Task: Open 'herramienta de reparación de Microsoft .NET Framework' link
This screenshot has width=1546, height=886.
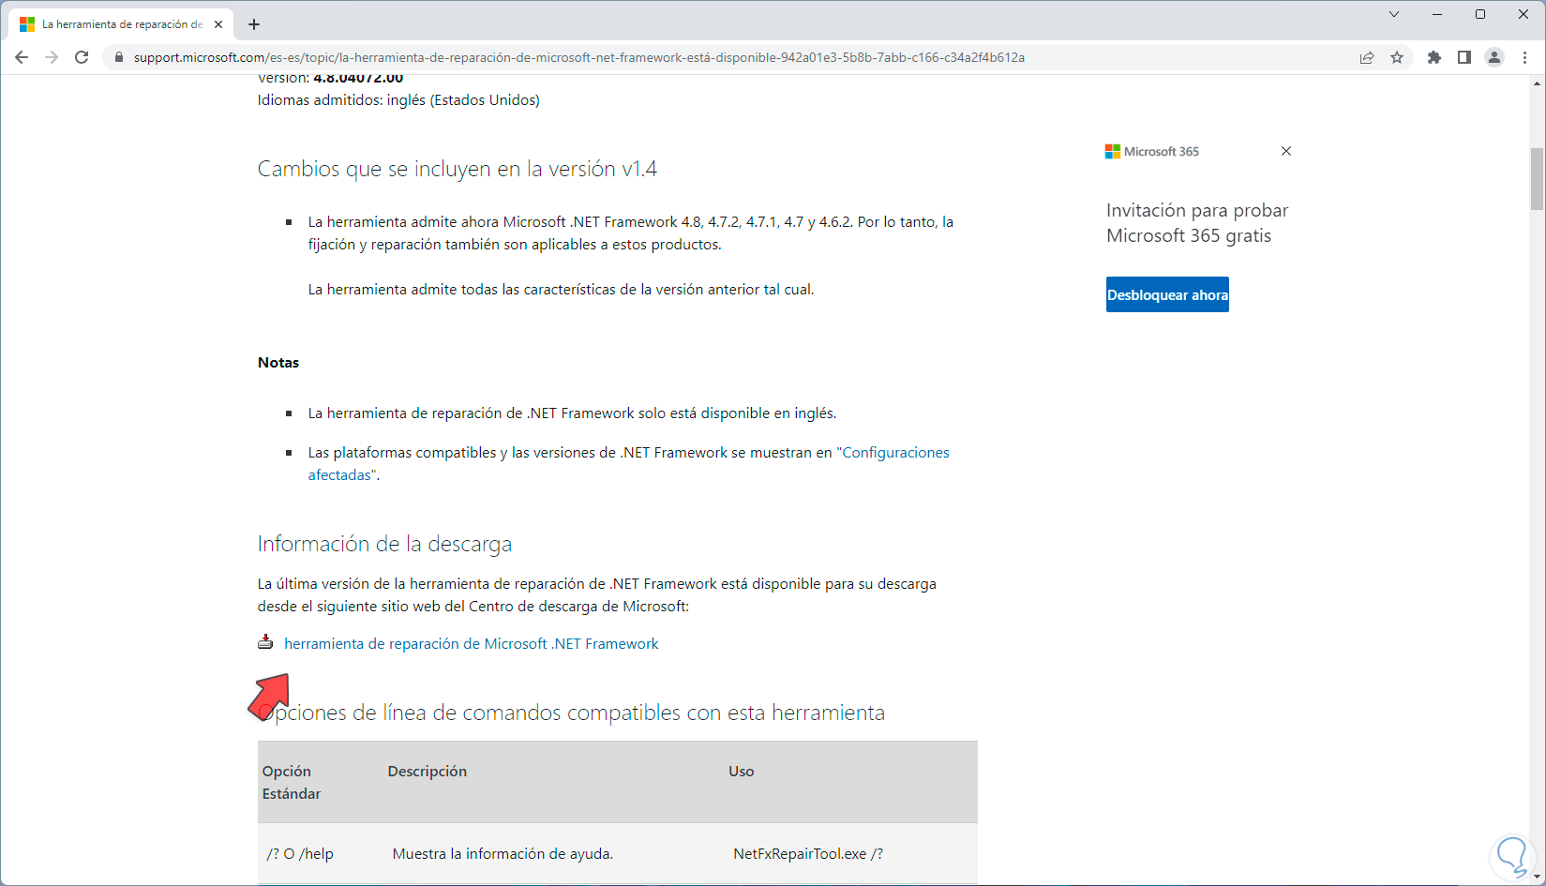Action: [472, 644]
